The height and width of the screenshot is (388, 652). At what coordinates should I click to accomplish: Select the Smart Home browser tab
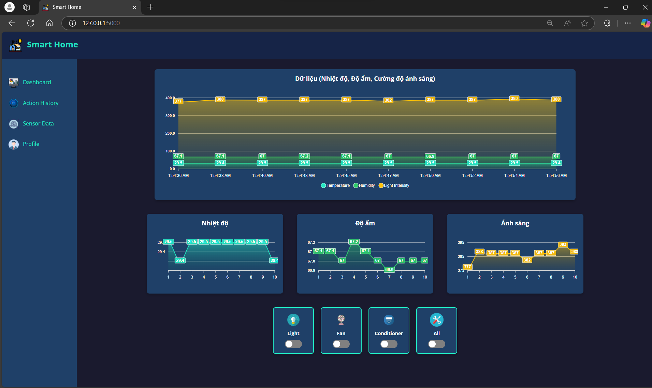point(89,7)
